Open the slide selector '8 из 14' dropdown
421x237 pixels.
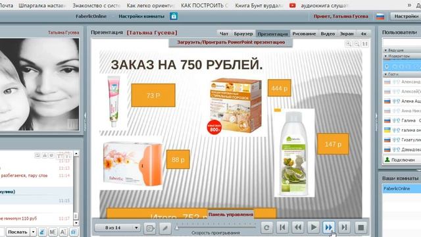click(118, 228)
